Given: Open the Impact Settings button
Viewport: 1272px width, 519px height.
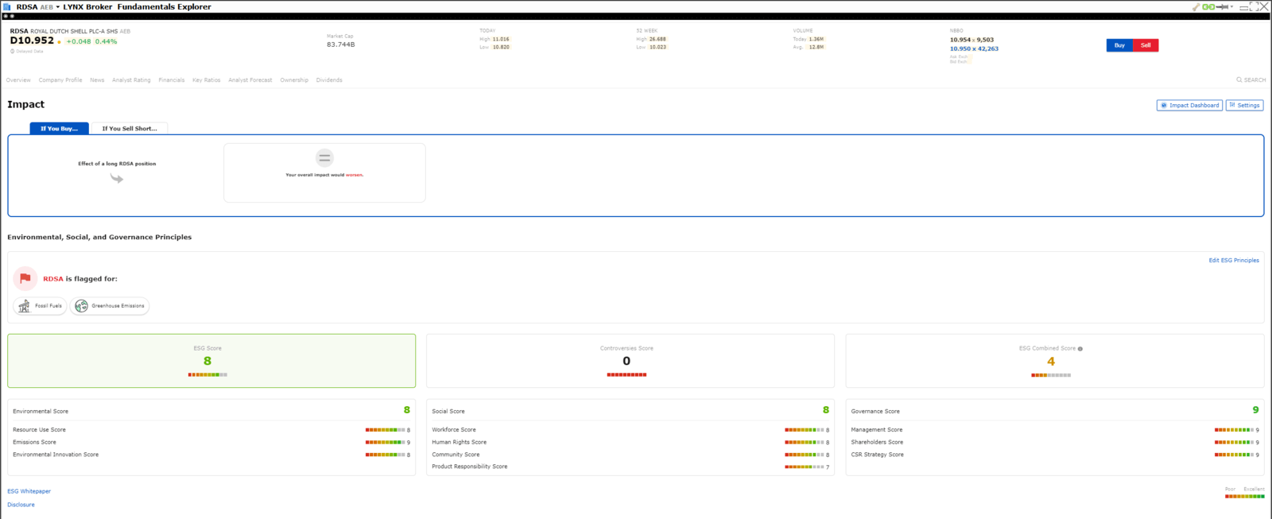Looking at the screenshot, I should [1244, 105].
